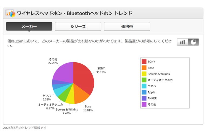Click the red SONY legend swatch

[144, 61]
